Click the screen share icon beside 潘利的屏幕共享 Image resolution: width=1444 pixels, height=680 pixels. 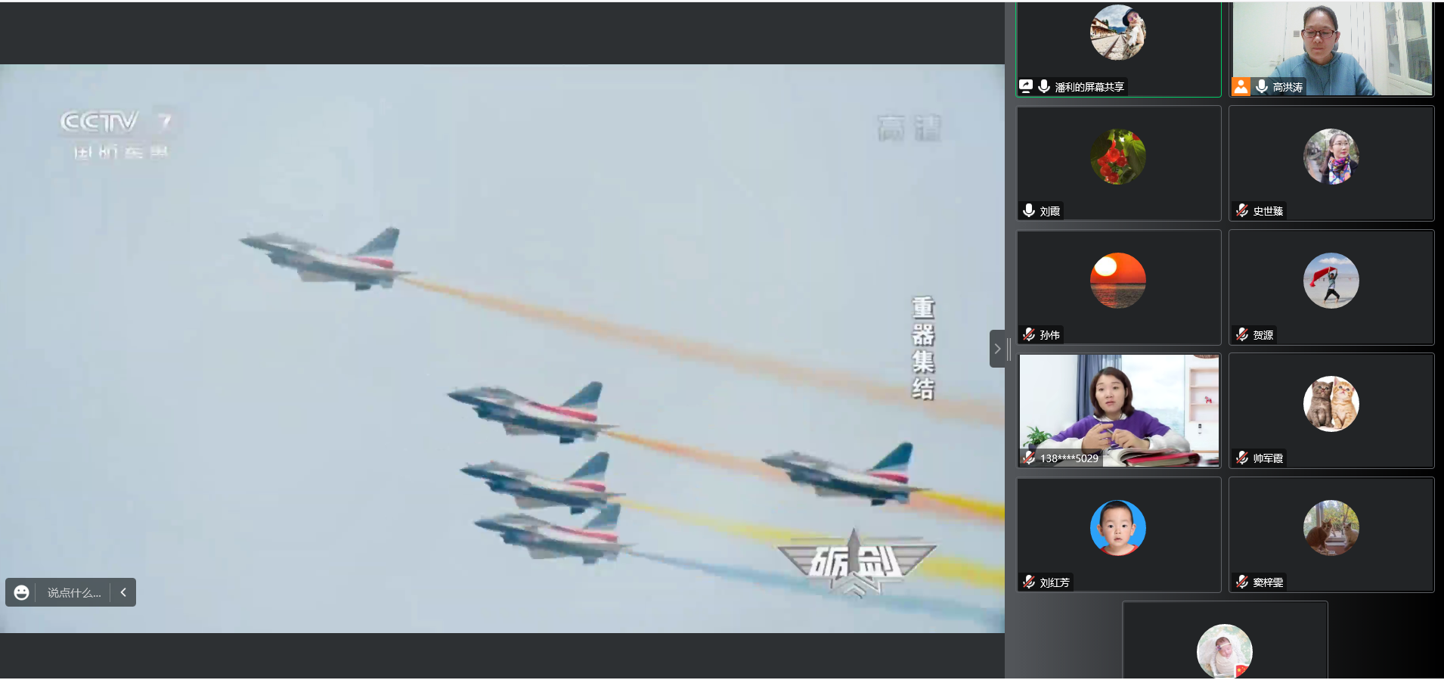point(1026,86)
